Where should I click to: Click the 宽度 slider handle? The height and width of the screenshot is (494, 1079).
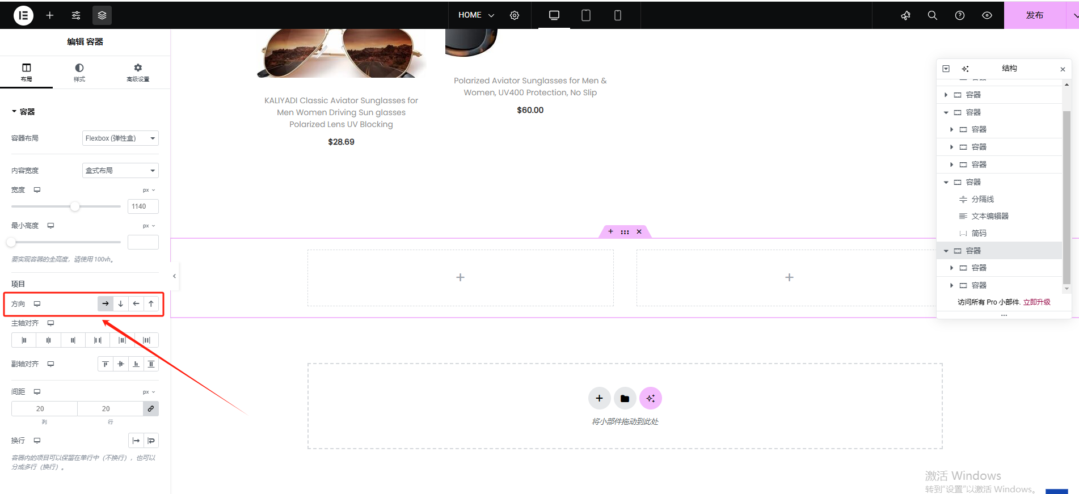pos(75,206)
